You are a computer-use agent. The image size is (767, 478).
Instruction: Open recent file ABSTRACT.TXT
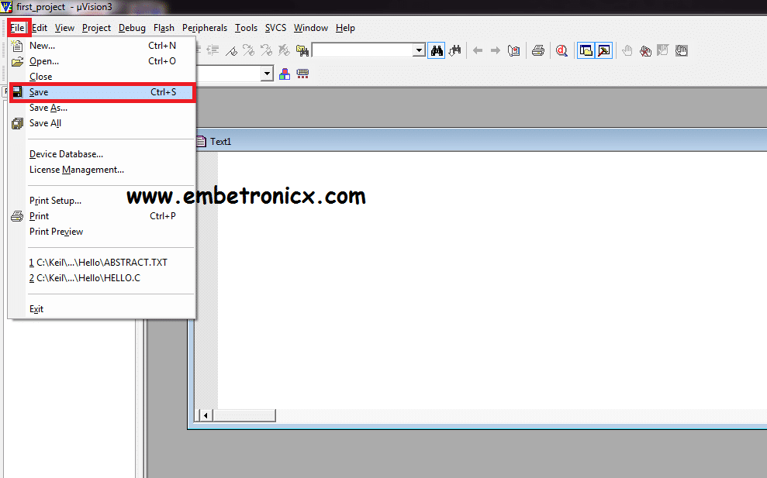[102, 263]
